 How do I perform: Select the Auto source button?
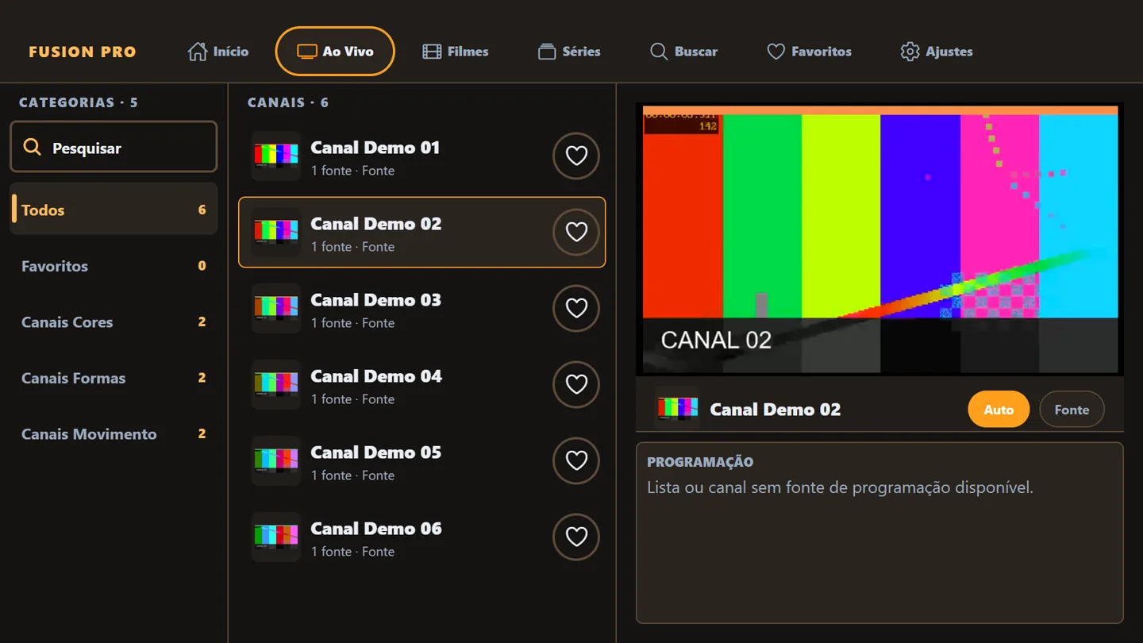click(999, 410)
